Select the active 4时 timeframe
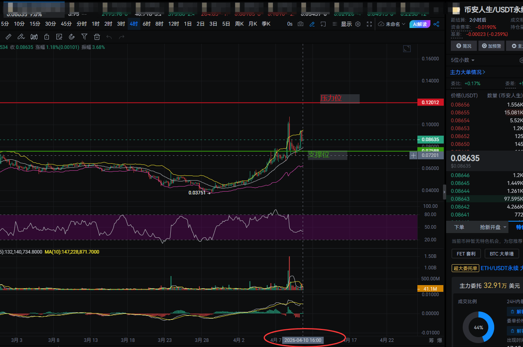This screenshot has width=523, height=347. (134, 24)
